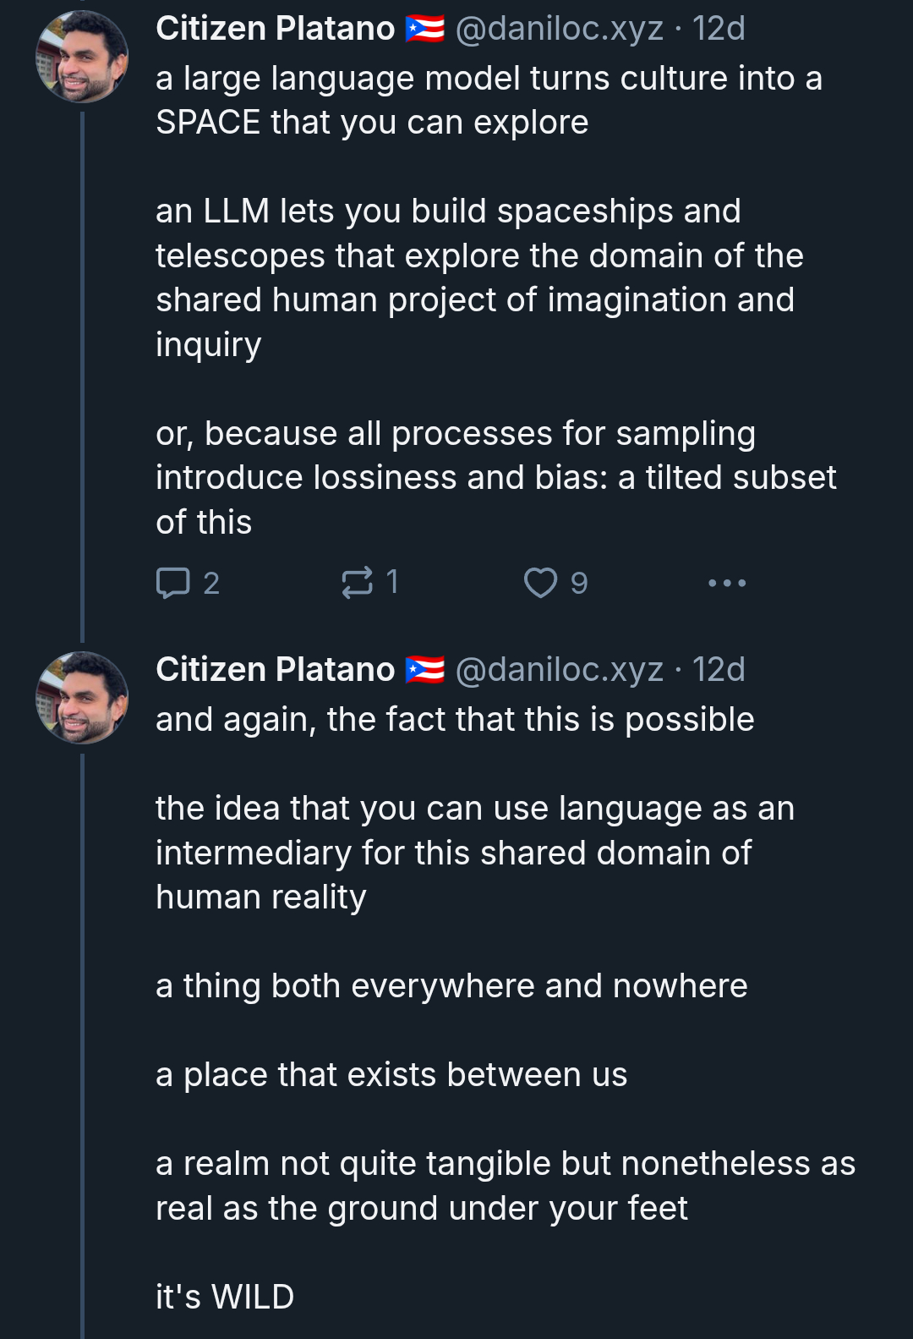Click the flag emoji in second post's name

425,670
